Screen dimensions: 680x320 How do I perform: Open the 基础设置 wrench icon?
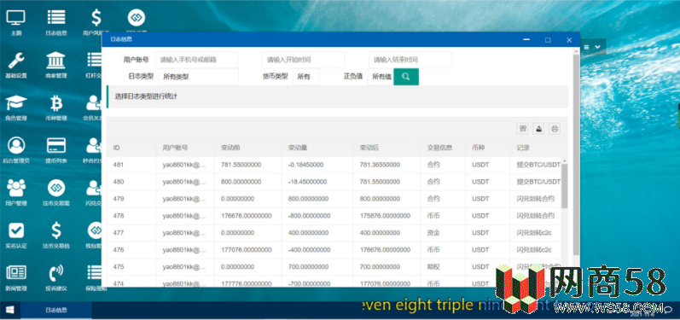16,65
